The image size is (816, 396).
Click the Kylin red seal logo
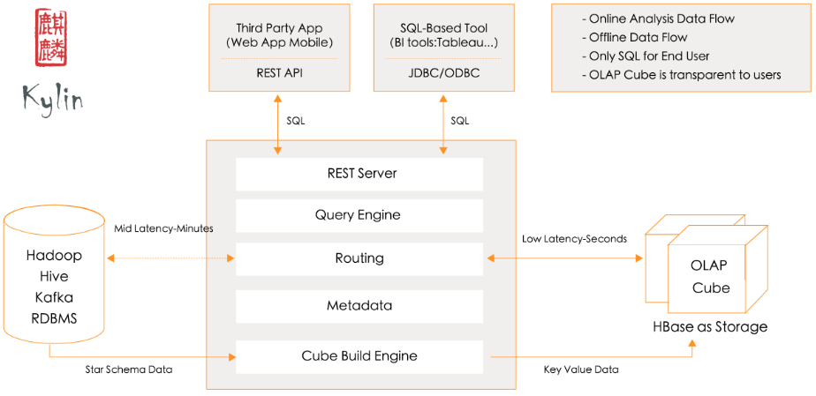click(51, 37)
